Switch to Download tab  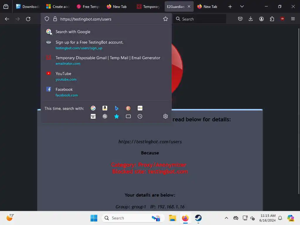pos(28,6)
